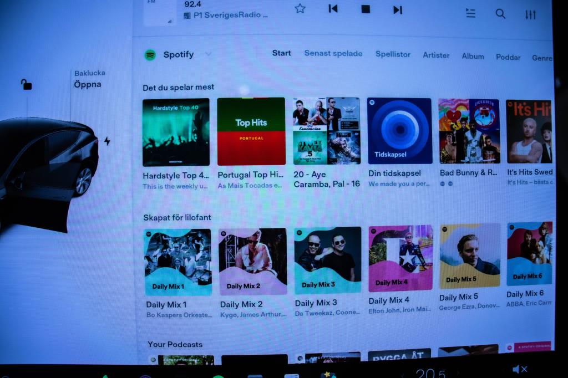Select the Start tab
Screen dimensions: 568x378
[x=281, y=53]
